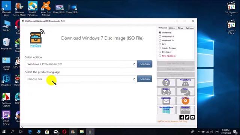Open the Forum speech-bubbles button
This screenshot has width=240, height=135.
185,91
